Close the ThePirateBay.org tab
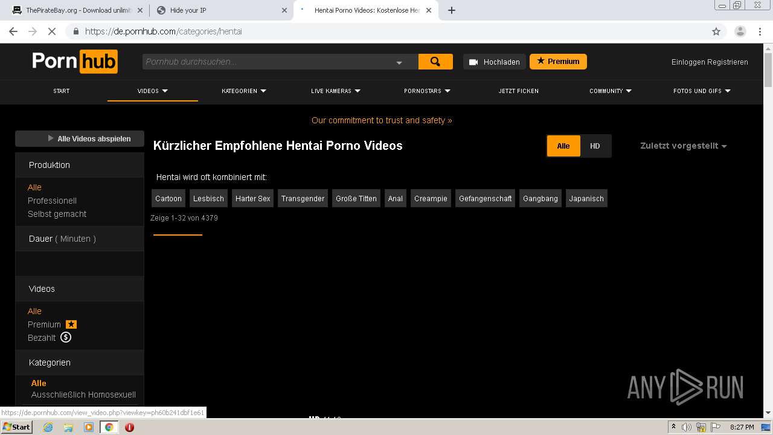The height and width of the screenshot is (435, 773). pyautogui.click(x=140, y=10)
